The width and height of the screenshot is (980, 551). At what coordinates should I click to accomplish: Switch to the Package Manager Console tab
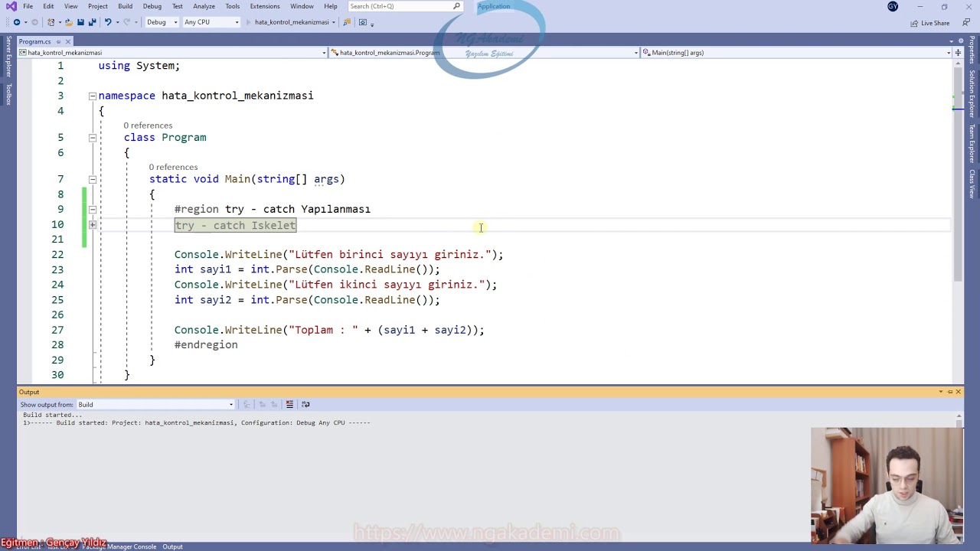(119, 546)
